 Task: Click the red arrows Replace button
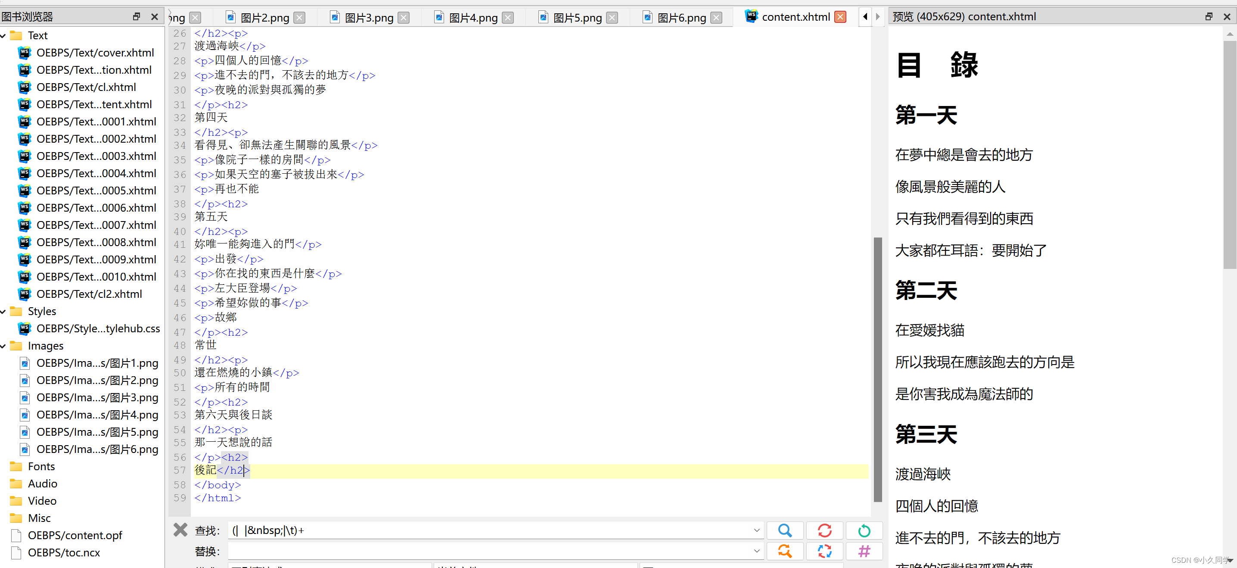[x=824, y=531]
